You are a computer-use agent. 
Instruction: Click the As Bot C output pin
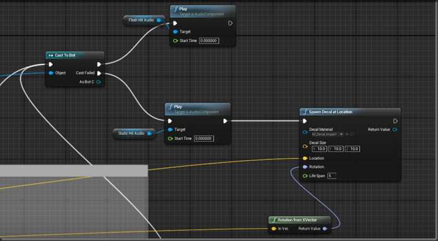pyautogui.click(x=98, y=82)
